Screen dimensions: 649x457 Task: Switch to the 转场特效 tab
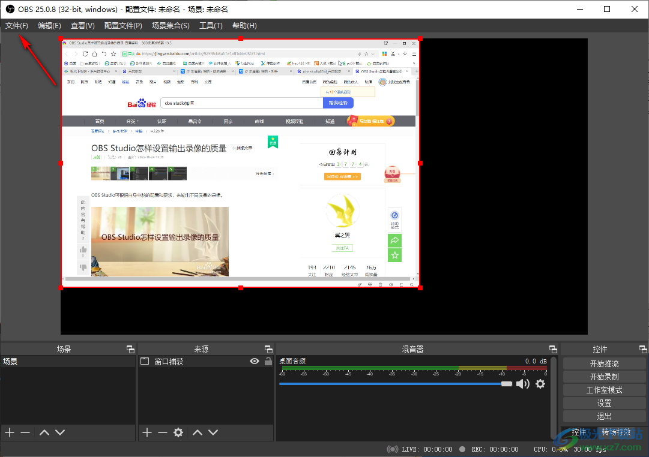(x=617, y=432)
